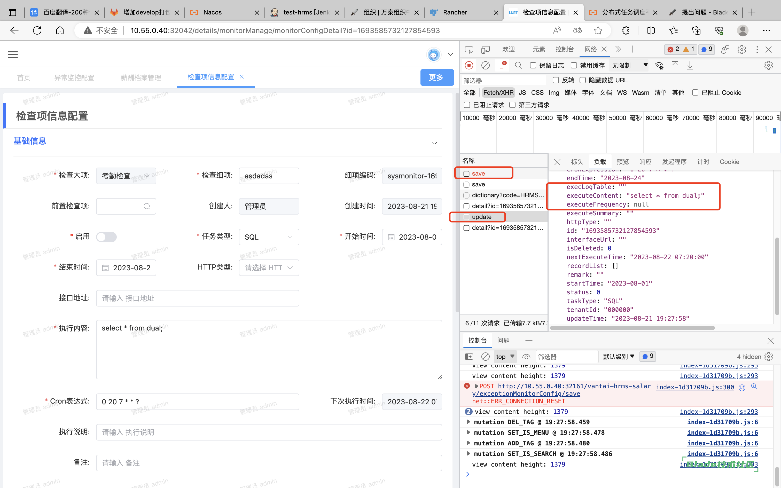This screenshot has width=781, height=488.
Task: Filter requests by Fetch/XHR
Action: (x=498, y=93)
